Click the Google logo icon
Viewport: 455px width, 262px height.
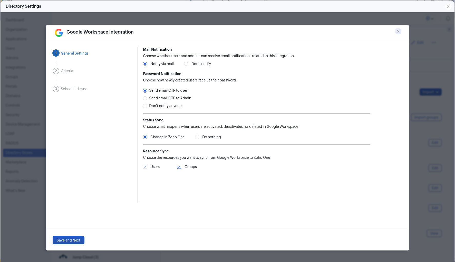[59, 33]
